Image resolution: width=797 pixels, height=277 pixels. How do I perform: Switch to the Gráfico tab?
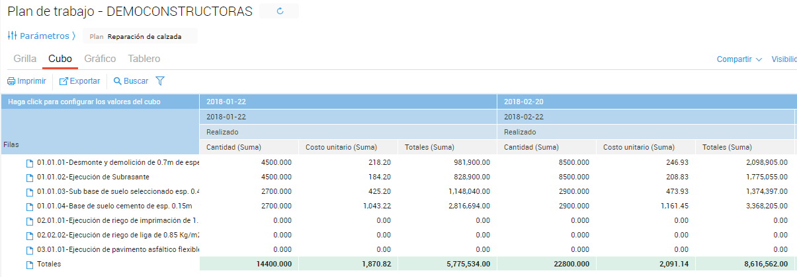(100, 59)
